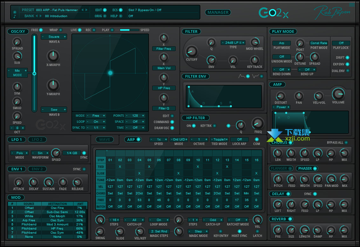Click the oscillator mix vertical slider
The height and width of the screenshot is (247, 360).
(34, 73)
